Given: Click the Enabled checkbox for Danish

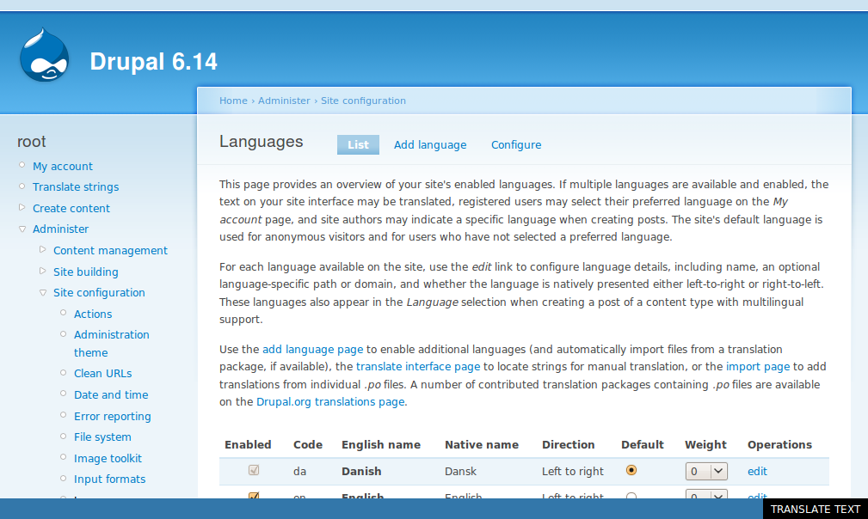Looking at the screenshot, I should [254, 470].
